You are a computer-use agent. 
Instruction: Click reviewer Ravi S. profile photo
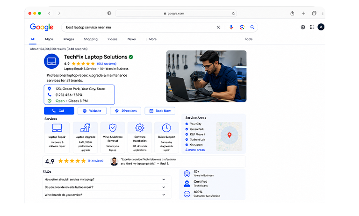[114, 161]
